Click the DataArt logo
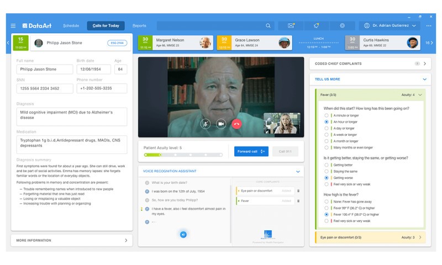The image size is (442, 265). tap(37, 25)
